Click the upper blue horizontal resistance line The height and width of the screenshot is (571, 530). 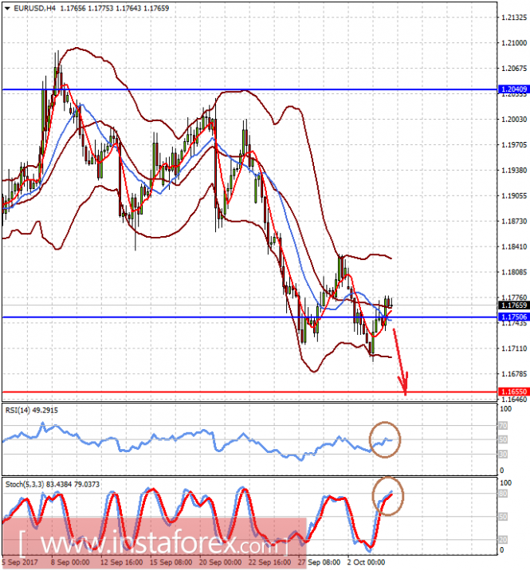click(x=249, y=89)
